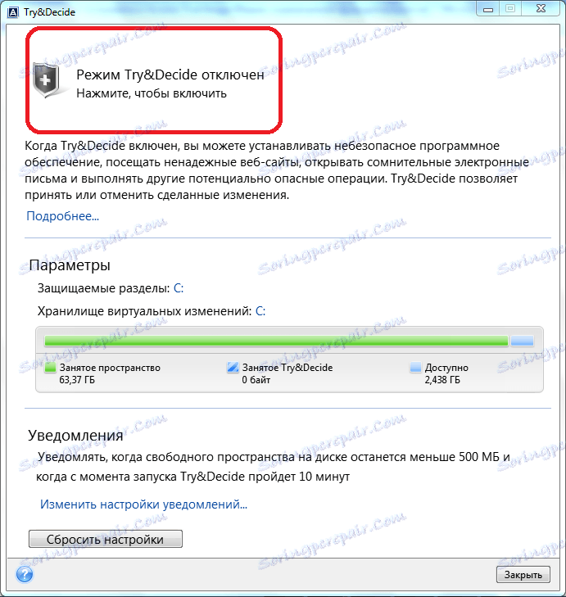The height and width of the screenshot is (597, 566).
Task: Open help via the blue question mark icon
Action: coord(25,574)
